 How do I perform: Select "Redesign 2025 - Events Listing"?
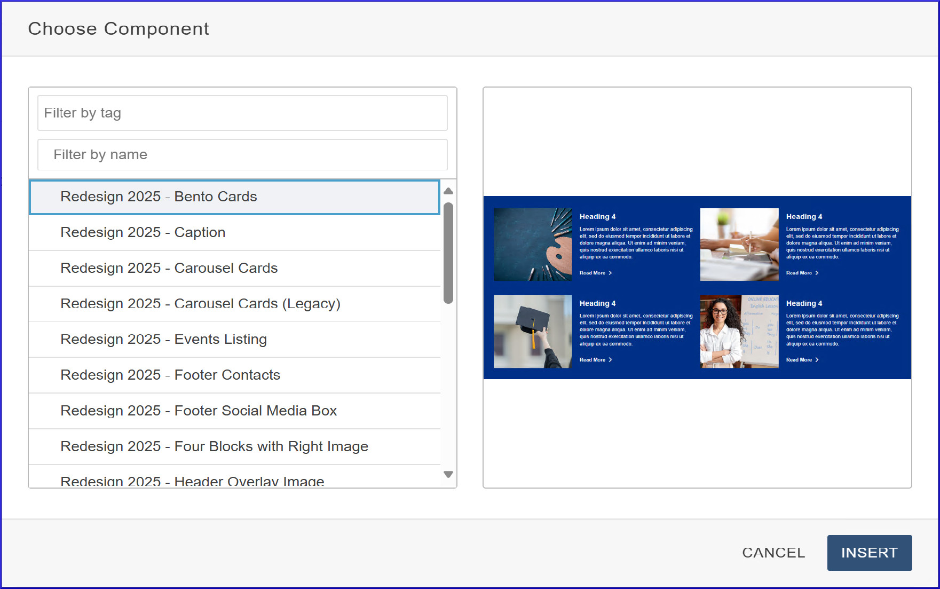pyautogui.click(x=163, y=340)
